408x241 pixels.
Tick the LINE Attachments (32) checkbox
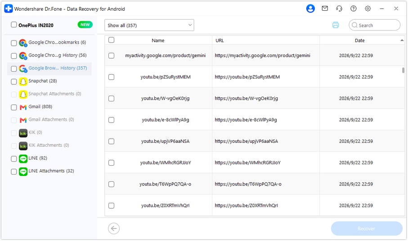pyautogui.click(x=14, y=171)
